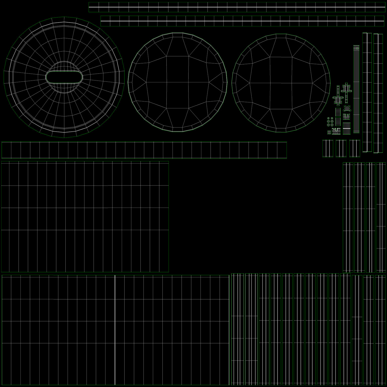Select the long horizontal strip below the circles
Screen dimensions: 387x387
pos(144,150)
